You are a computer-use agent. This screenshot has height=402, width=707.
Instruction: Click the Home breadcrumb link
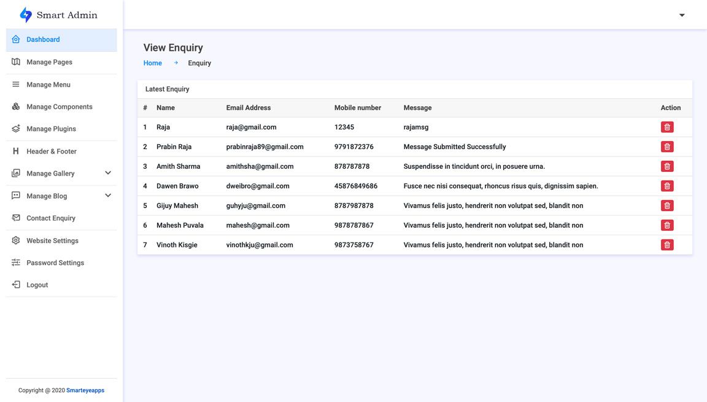point(153,63)
